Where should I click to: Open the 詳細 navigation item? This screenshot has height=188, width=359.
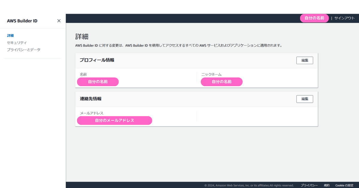point(10,36)
